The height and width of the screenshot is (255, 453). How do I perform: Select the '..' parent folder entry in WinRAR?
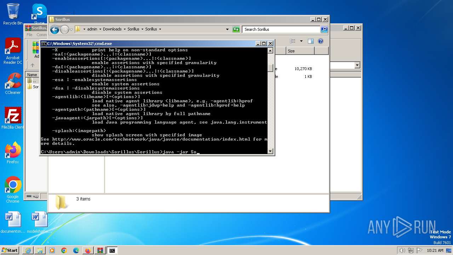[33, 81]
